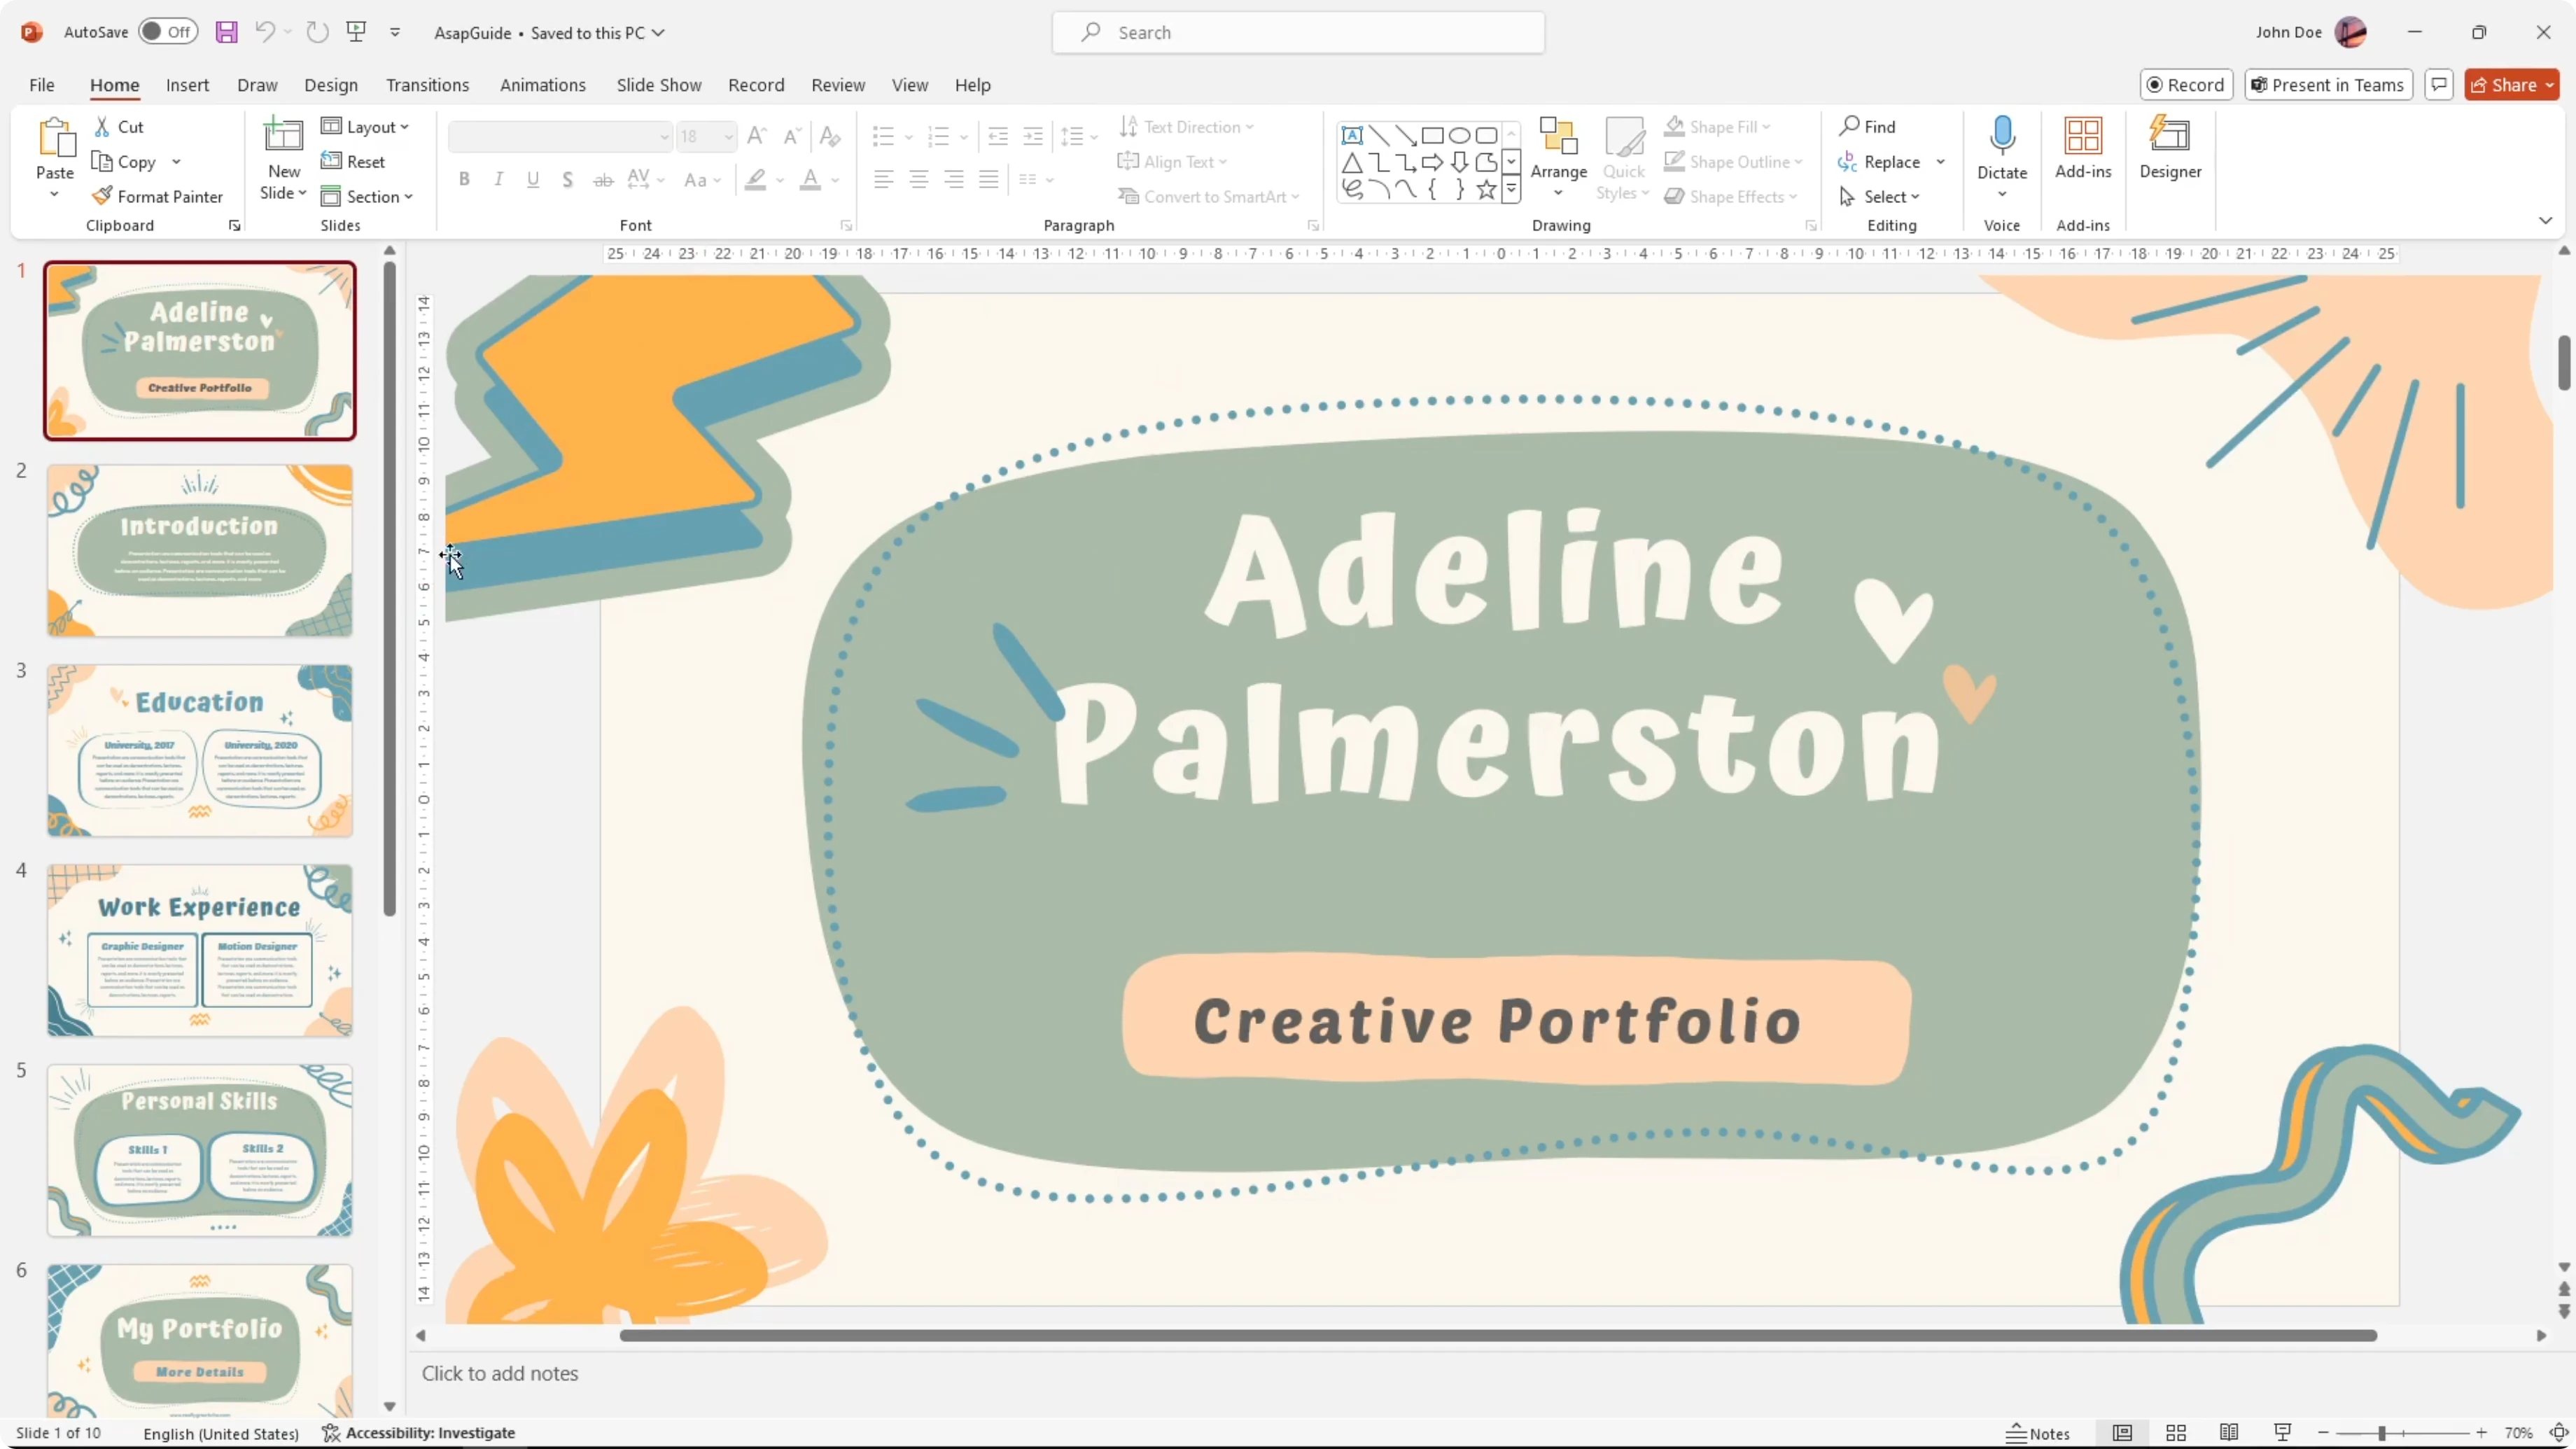This screenshot has width=2576, height=1449.
Task: Insert a text box shape
Action: (1352, 135)
